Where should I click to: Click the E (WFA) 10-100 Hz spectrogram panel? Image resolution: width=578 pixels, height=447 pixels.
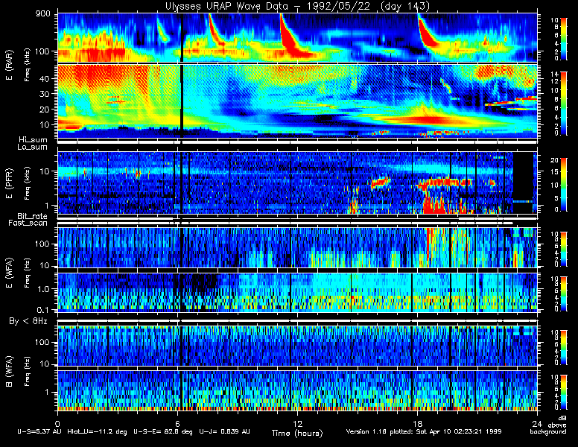(x=297, y=247)
